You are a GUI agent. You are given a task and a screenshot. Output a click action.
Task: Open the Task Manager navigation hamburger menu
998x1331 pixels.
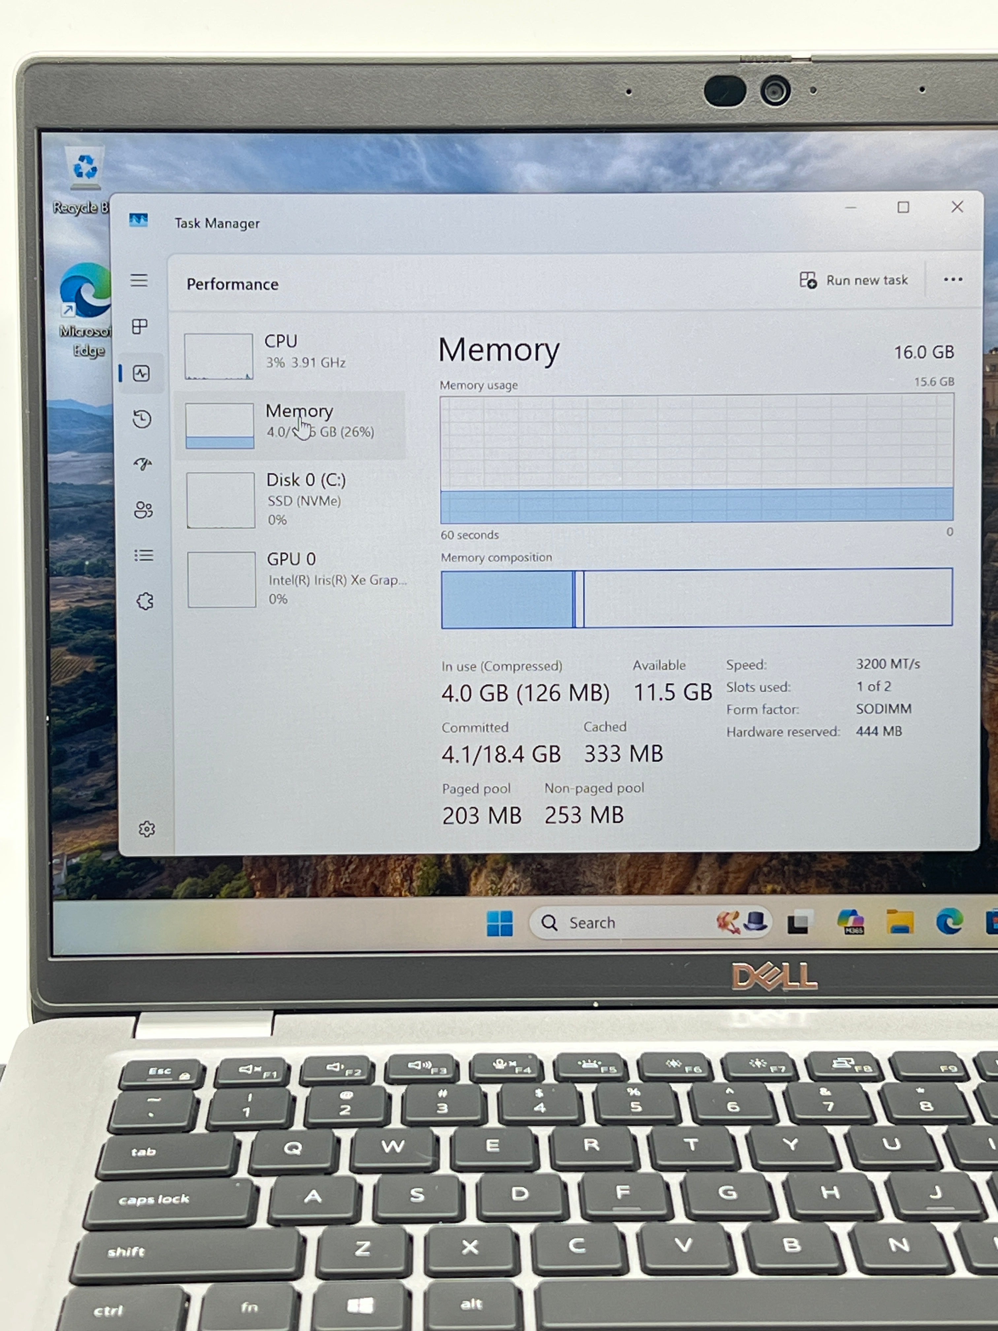pyautogui.click(x=139, y=280)
